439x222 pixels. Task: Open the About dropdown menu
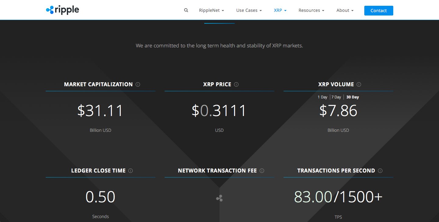pyautogui.click(x=345, y=10)
